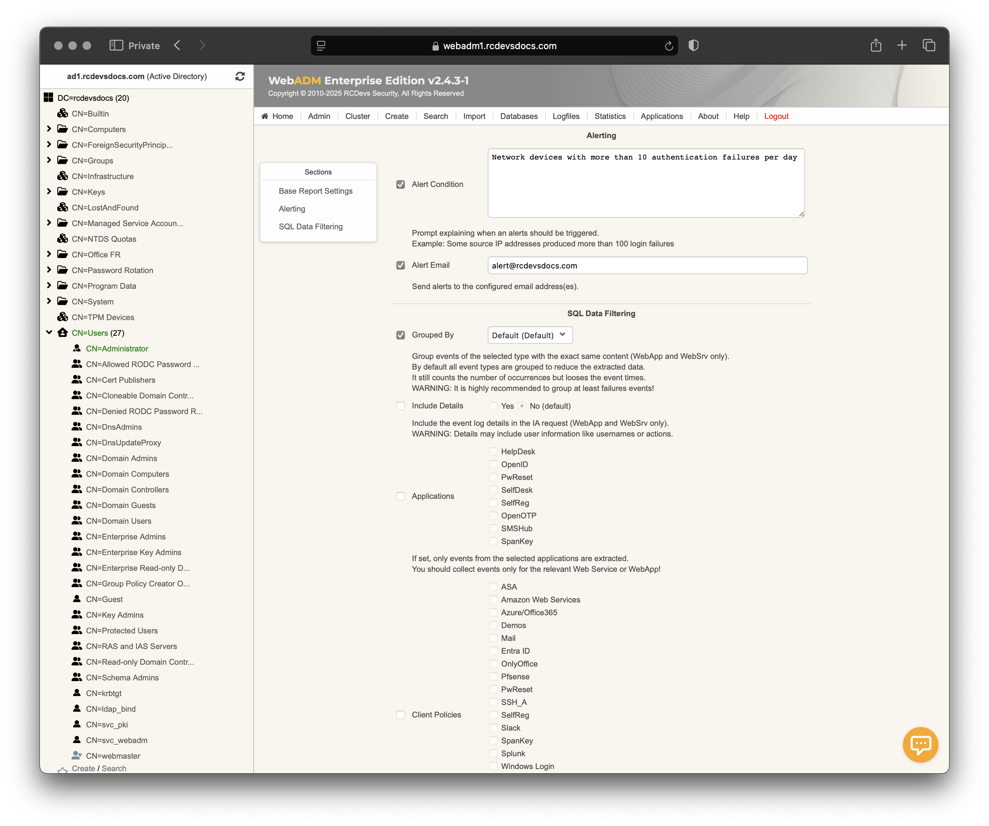
Task: Click the CN=Domain Admins group icon
Action: (77, 458)
